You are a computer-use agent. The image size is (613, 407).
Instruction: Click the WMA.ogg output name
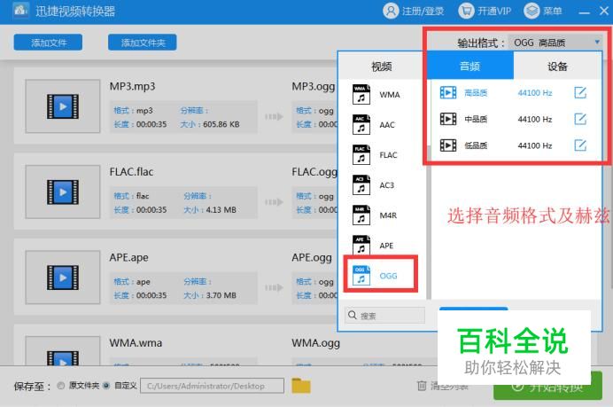tap(316, 343)
